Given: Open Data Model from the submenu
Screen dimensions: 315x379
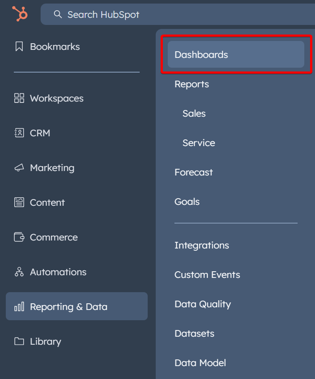Looking at the screenshot, I should pos(200,363).
